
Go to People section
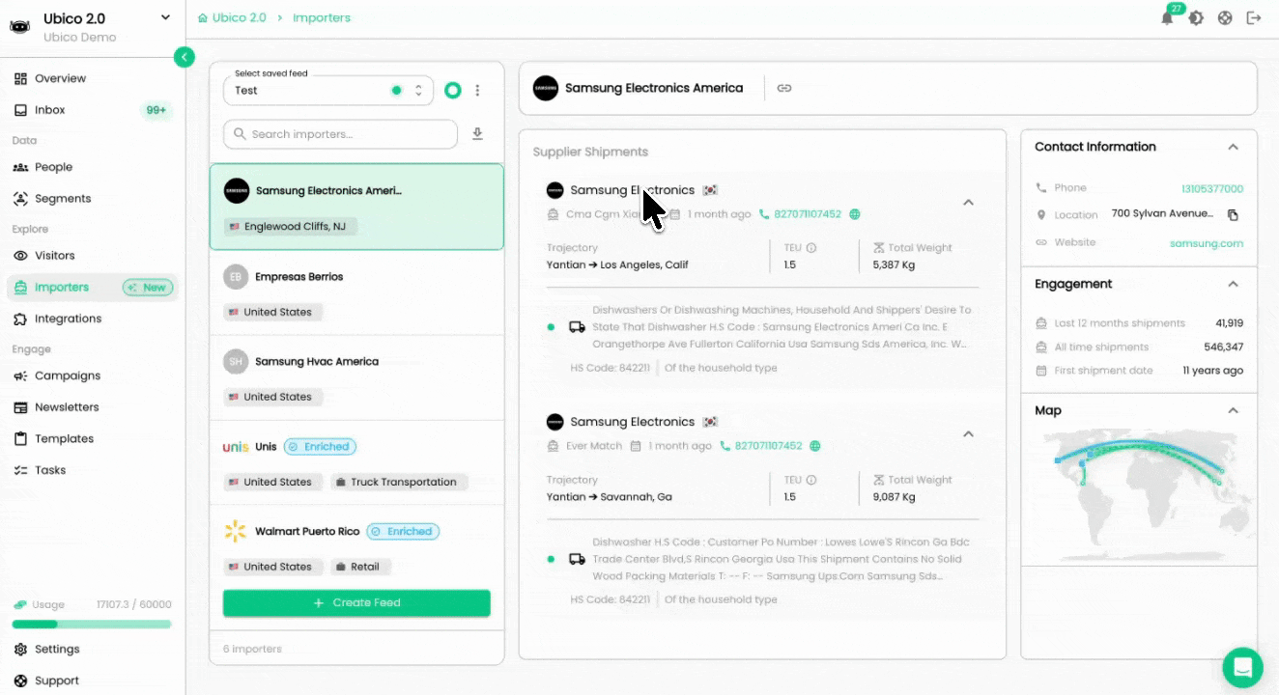[53, 167]
